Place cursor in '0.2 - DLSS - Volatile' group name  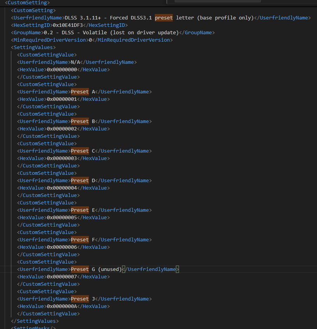tap(75, 33)
